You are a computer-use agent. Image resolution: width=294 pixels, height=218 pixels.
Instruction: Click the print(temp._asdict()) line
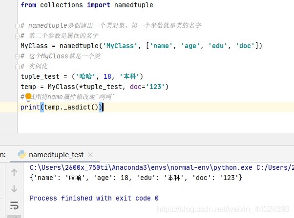[61, 107]
